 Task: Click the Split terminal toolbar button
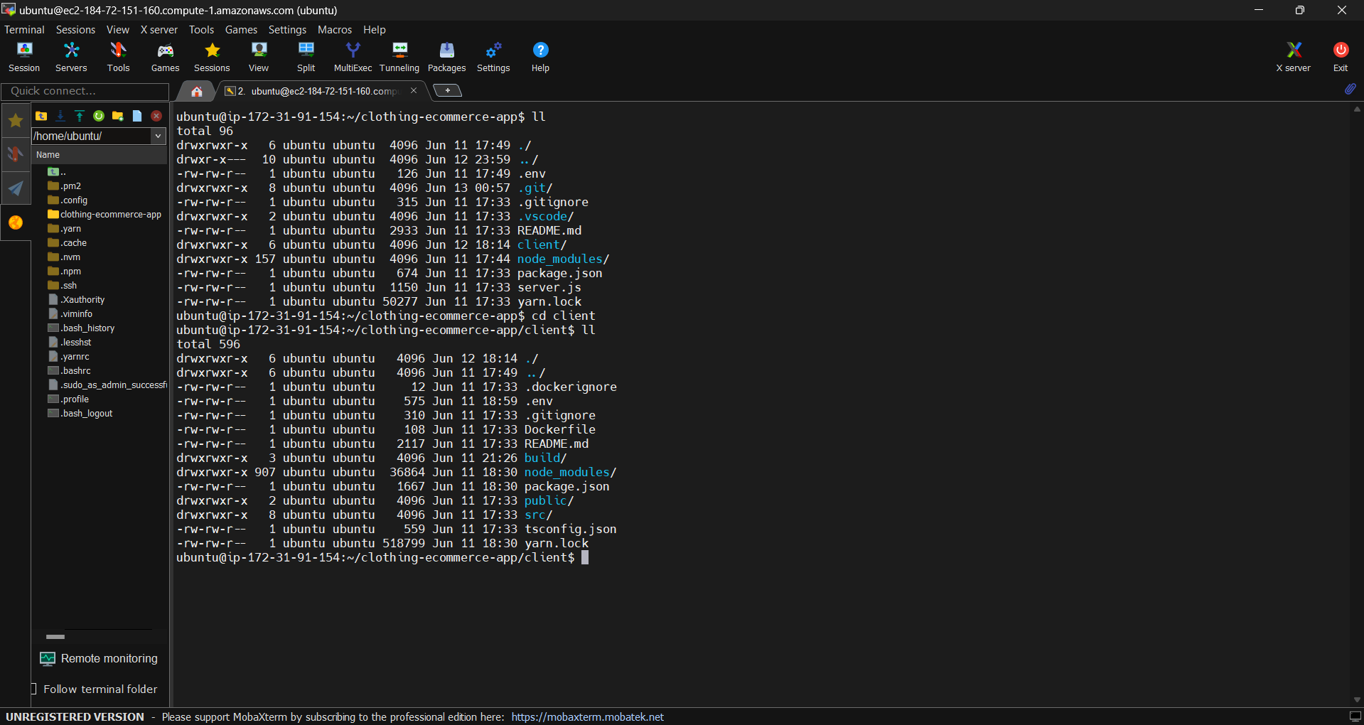[306, 57]
